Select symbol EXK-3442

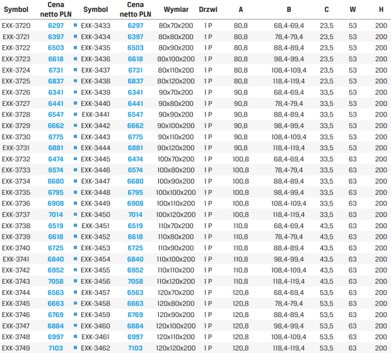click(95, 126)
